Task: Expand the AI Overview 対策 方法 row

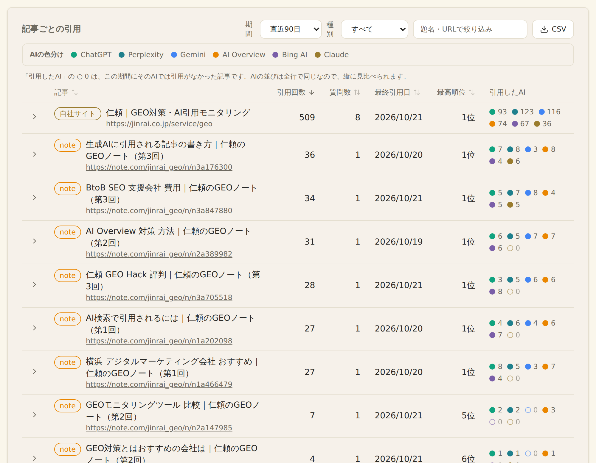Action: click(x=35, y=241)
